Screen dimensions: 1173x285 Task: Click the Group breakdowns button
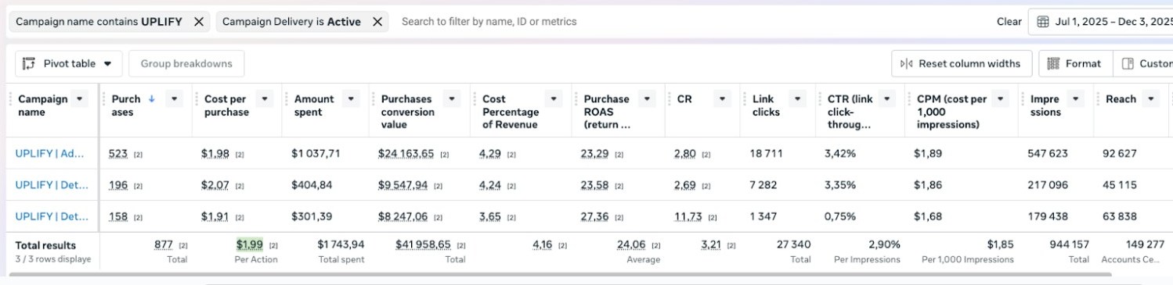[186, 64]
